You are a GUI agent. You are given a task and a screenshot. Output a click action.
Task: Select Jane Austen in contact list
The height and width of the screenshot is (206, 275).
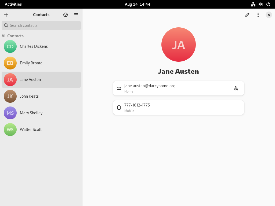pyautogui.click(x=41, y=80)
